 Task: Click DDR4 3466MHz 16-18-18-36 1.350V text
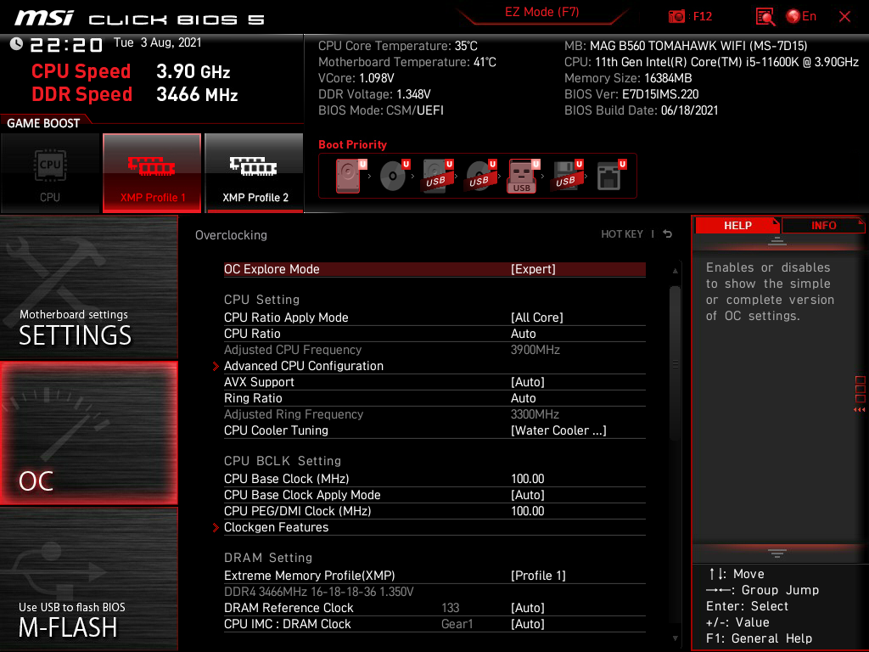tap(319, 592)
